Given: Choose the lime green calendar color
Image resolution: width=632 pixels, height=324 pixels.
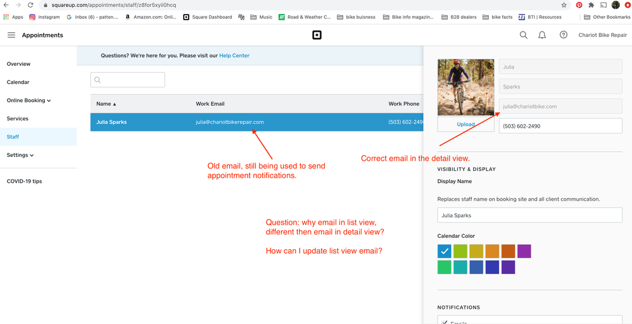Looking at the screenshot, I should pos(460,251).
